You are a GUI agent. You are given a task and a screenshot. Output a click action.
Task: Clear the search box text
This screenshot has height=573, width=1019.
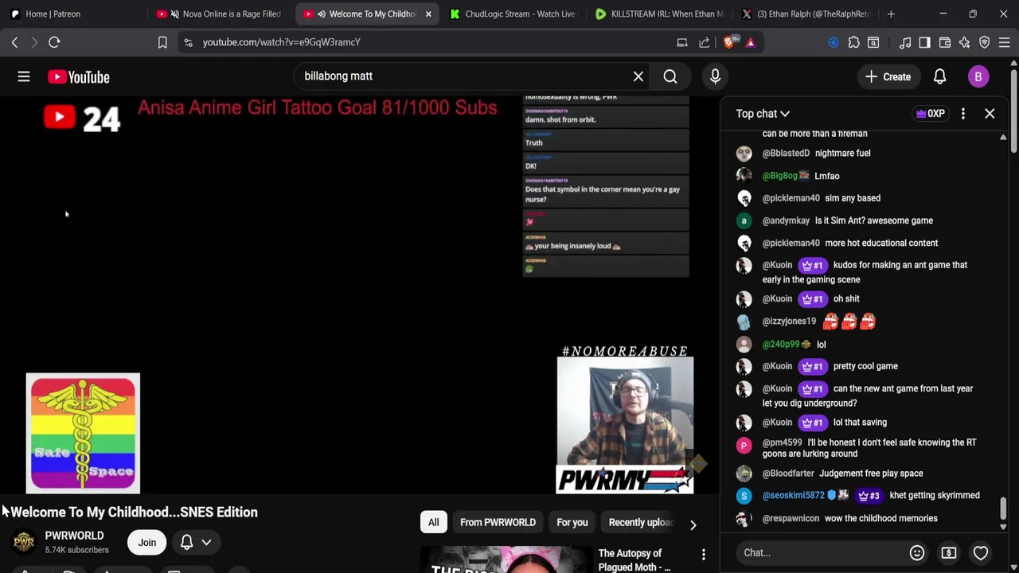point(638,76)
